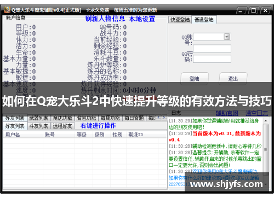This screenshot has width=274, height=198.
Task: Open the QQ账号 dropdown arrow
Action: (x=227, y=37)
